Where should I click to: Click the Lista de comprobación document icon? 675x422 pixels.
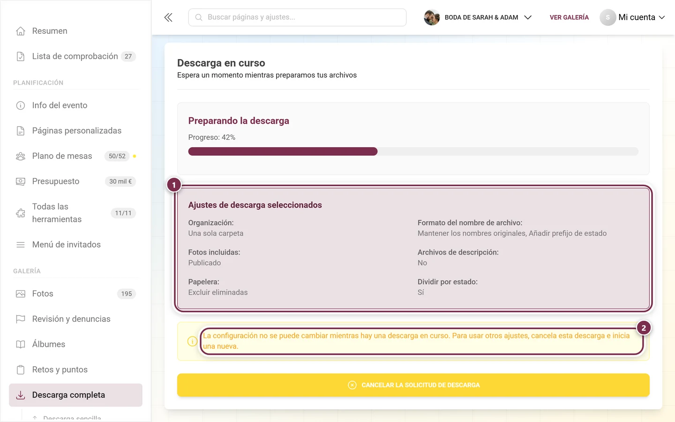click(x=21, y=56)
